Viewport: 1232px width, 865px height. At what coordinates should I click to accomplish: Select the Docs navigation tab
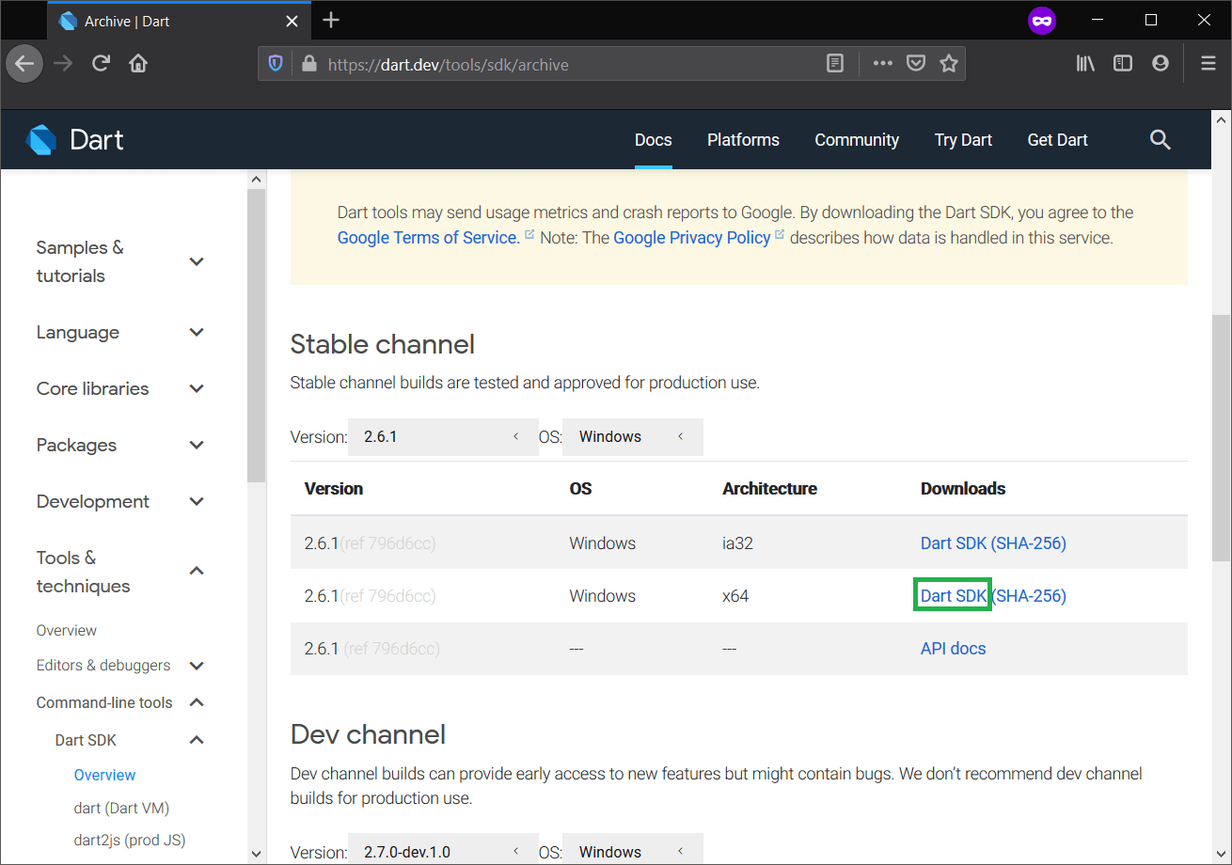[653, 139]
